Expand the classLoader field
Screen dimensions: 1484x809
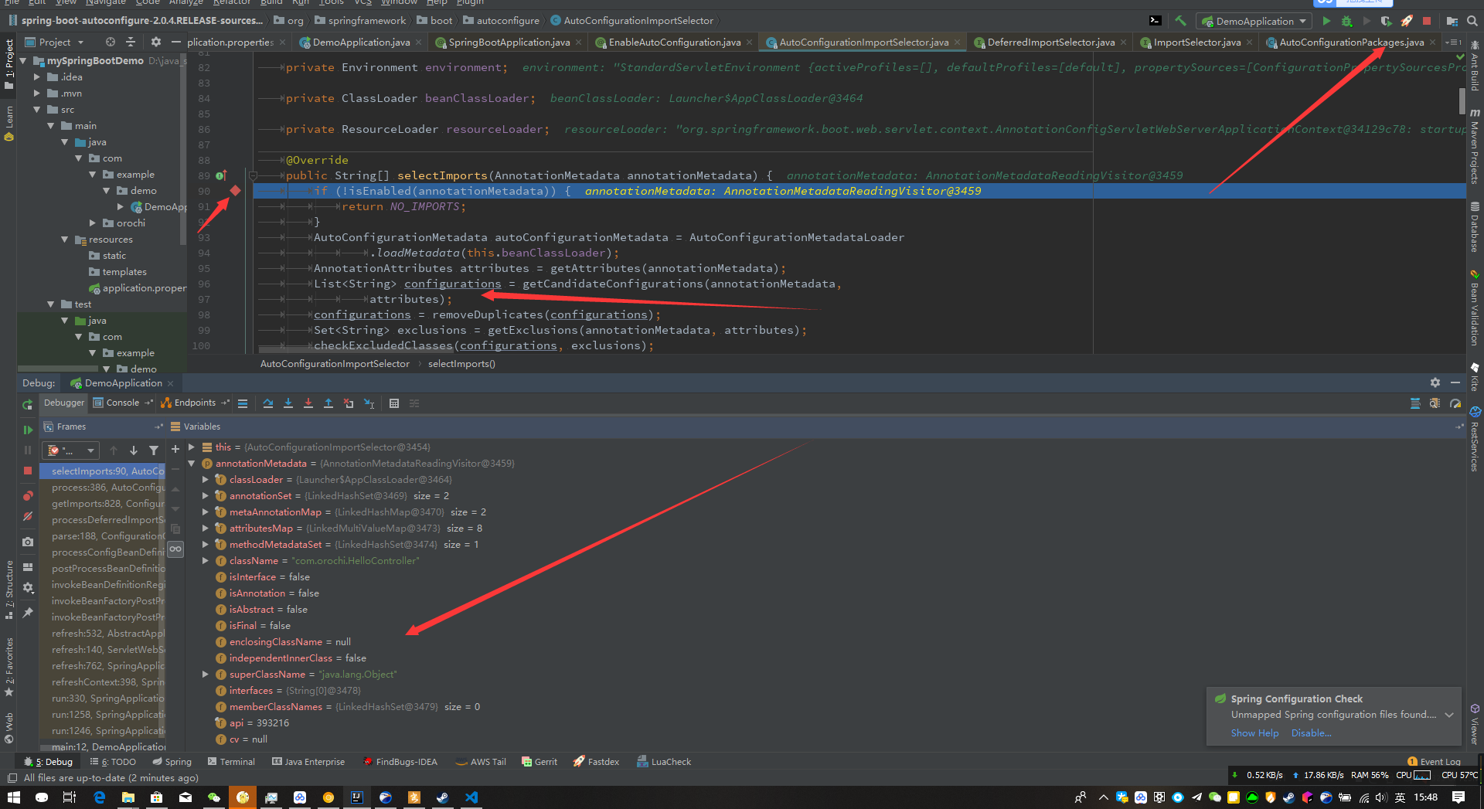click(x=206, y=480)
